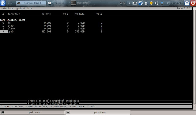Open the mail envelope tray icon
This screenshot has width=196, height=115.
click(135, 3)
